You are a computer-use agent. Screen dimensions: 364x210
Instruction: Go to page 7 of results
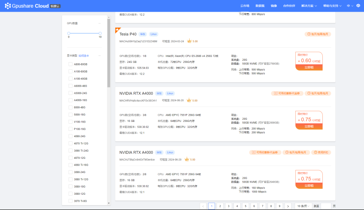click(x=263, y=206)
